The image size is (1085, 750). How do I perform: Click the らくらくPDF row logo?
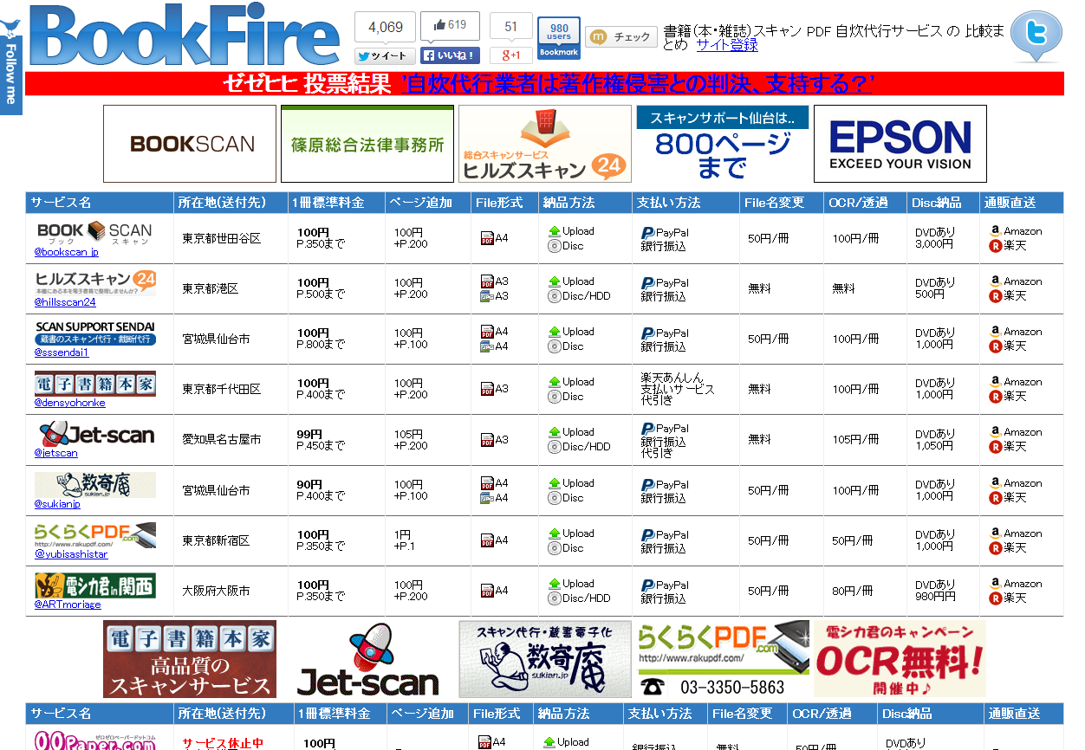click(95, 534)
